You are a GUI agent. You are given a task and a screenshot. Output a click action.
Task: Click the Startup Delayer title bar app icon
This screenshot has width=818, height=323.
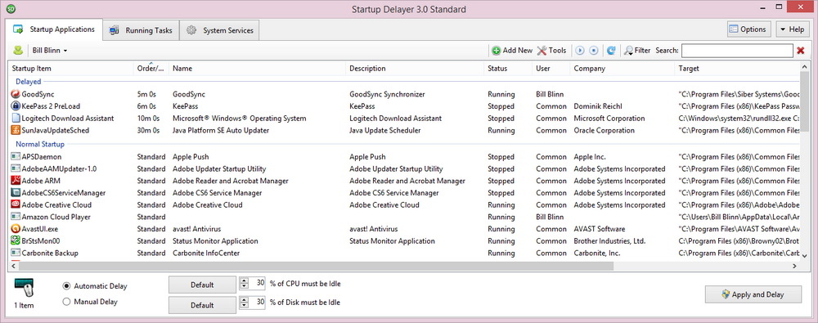[x=11, y=9]
